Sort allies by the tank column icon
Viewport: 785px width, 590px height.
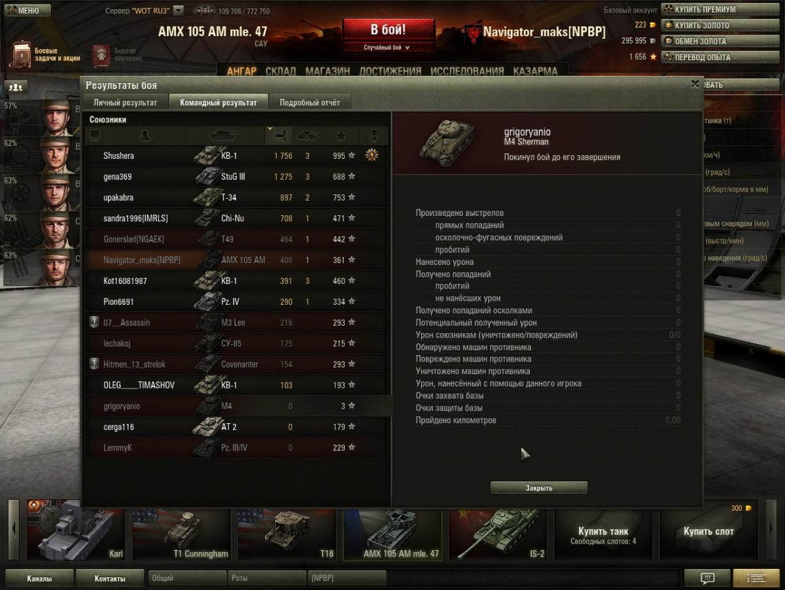coord(226,135)
